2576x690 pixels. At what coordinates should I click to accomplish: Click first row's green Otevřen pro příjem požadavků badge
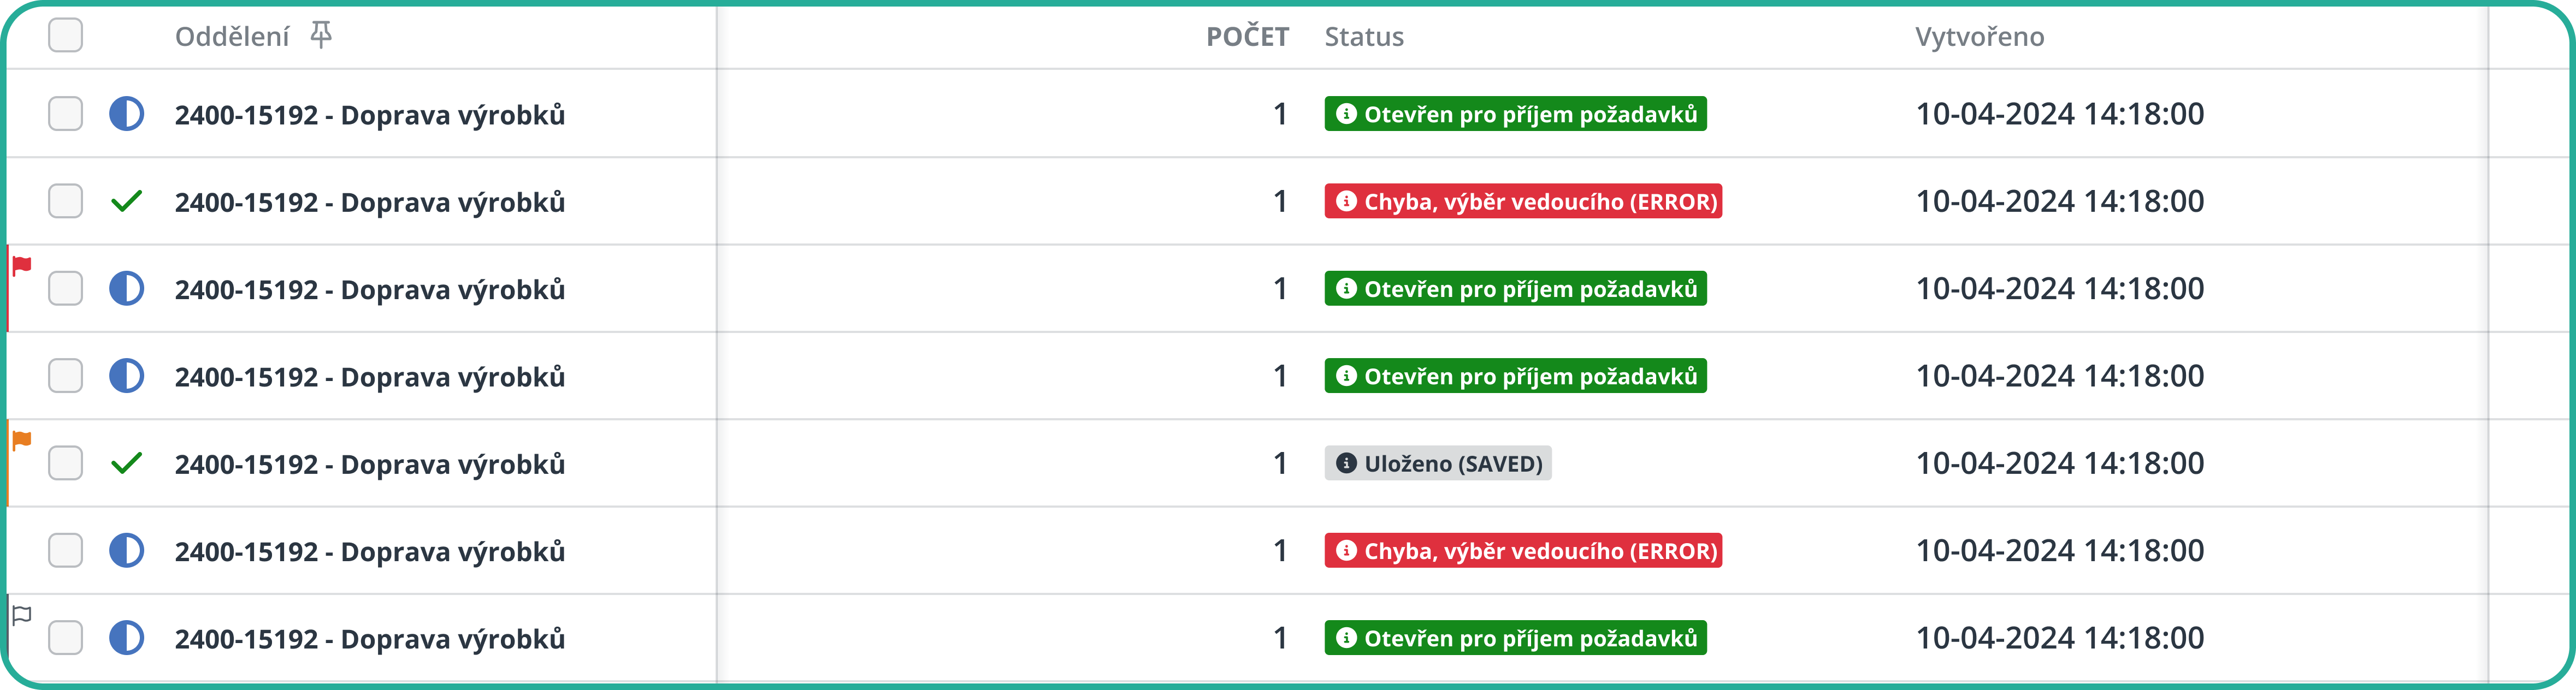pyautogui.click(x=1515, y=114)
